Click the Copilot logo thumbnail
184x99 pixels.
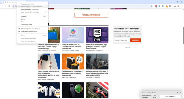point(73,35)
